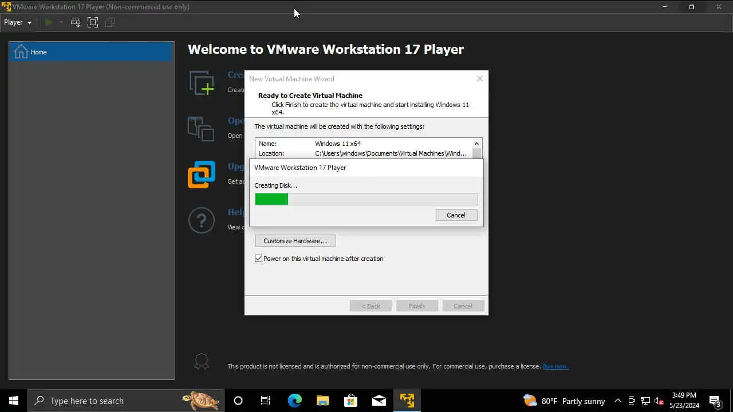The image size is (733, 412).
Task: Click the Help question mark icon
Action: (202, 220)
